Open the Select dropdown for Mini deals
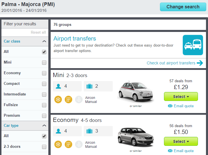Screen dimensions: 208x155 coord(181,97)
